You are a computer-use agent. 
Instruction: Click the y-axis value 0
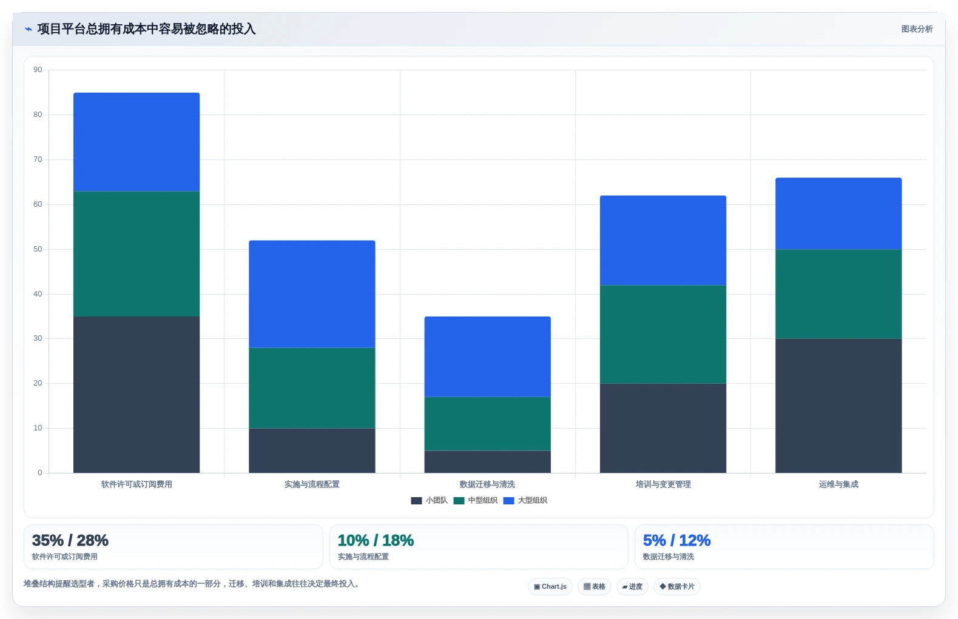pyautogui.click(x=40, y=473)
